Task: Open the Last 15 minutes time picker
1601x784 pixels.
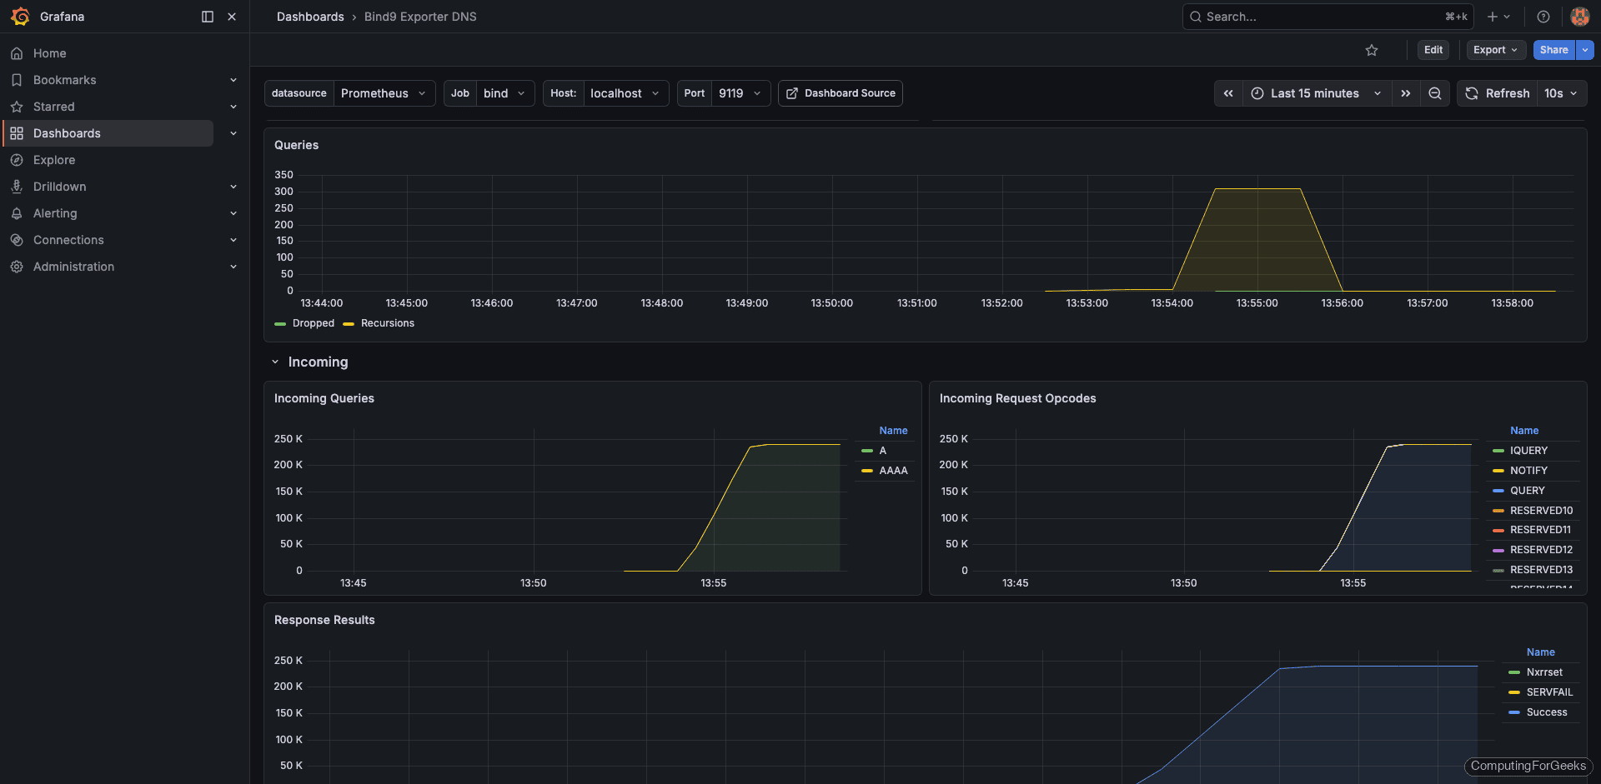Action: pos(1314,93)
